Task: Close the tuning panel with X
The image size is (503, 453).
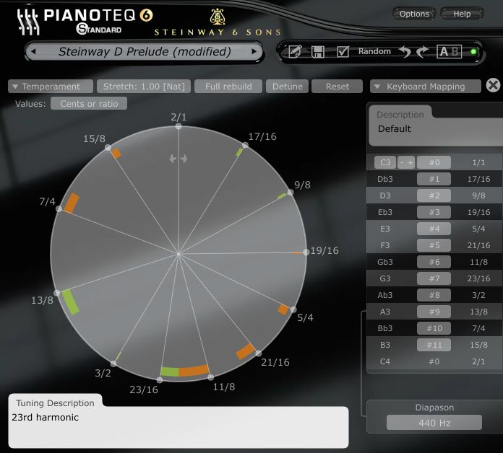Action: pos(493,85)
